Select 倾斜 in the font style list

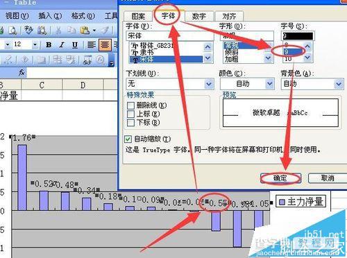click(231, 52)
